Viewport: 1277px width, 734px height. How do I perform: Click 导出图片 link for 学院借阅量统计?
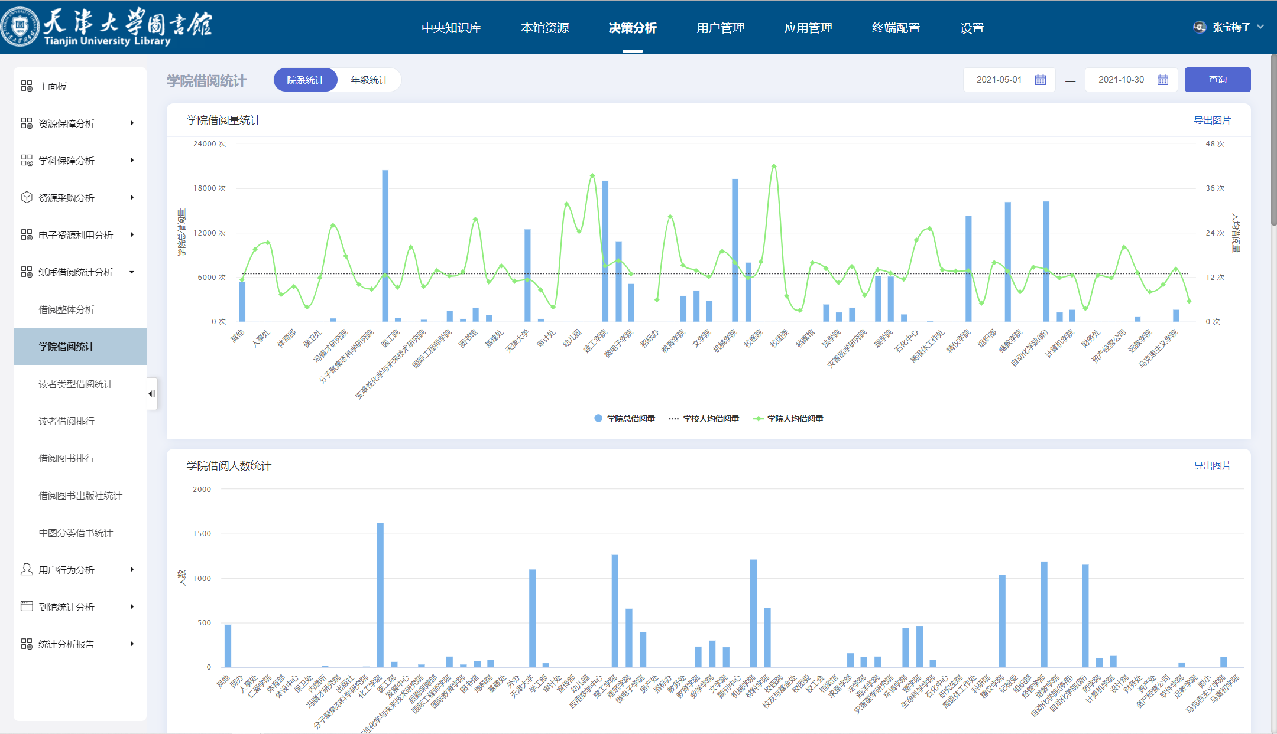click(x=1212, y=120)
